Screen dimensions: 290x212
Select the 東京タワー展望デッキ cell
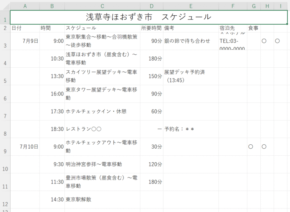pos(102,94)
